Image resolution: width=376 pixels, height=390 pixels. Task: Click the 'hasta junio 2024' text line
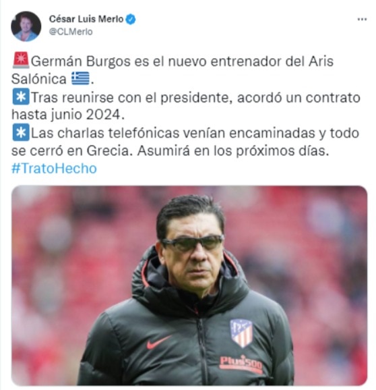[x=68, y=115]
